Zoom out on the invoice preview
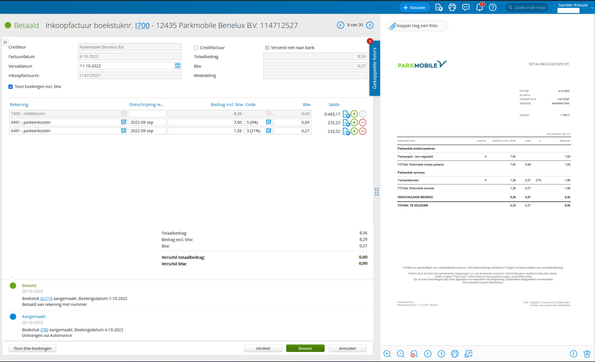The height and width of the screenshot is (362, 595). (400, 354)
